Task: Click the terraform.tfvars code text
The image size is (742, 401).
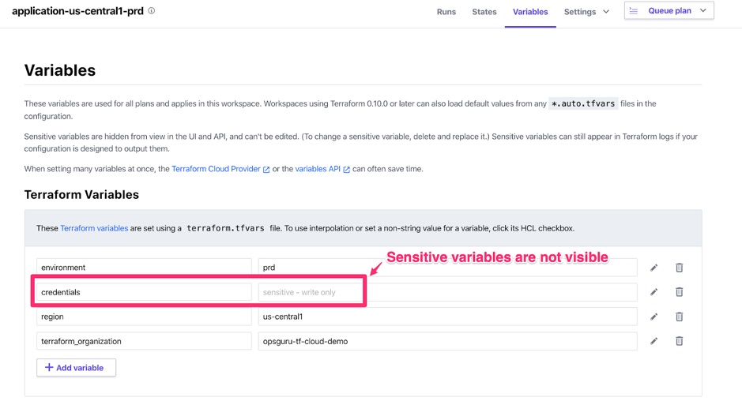Action: [x=225, y=228]
